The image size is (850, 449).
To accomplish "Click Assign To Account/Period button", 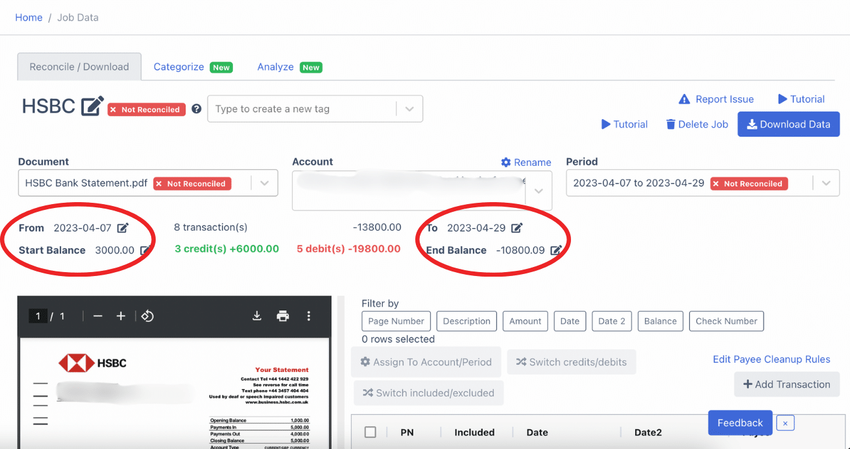I will tap(426, 362).
